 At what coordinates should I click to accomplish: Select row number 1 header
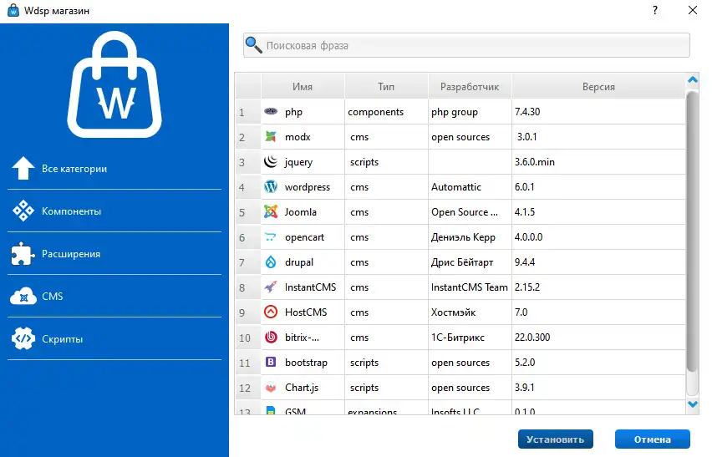(248, 112)
